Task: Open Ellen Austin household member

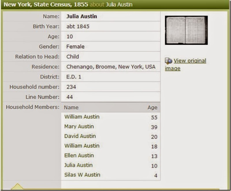Action: (x=79, y=155)
